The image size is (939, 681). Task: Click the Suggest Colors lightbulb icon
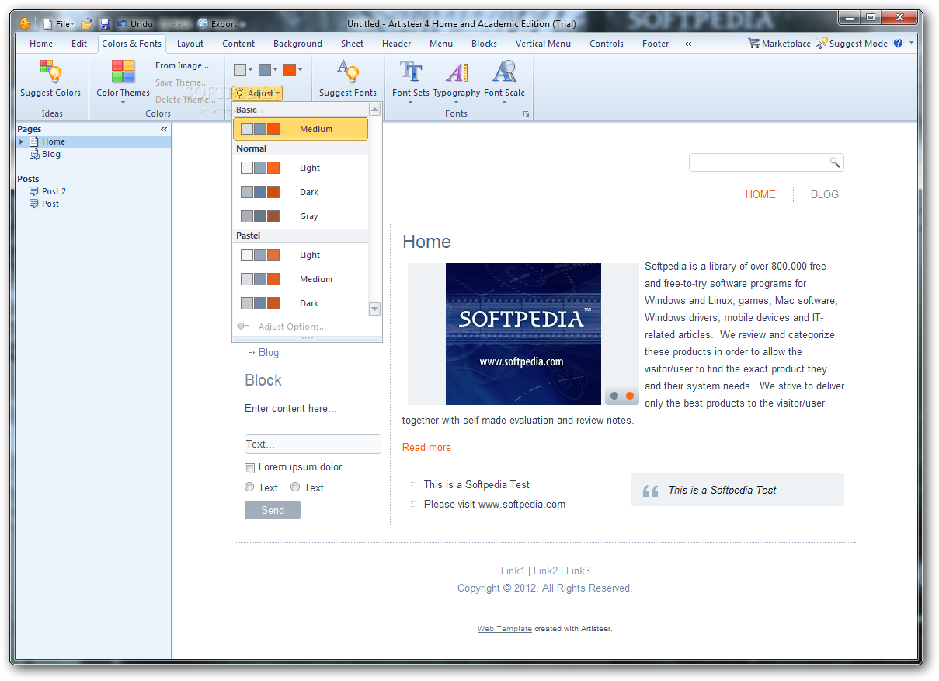(x=50, y=72)
